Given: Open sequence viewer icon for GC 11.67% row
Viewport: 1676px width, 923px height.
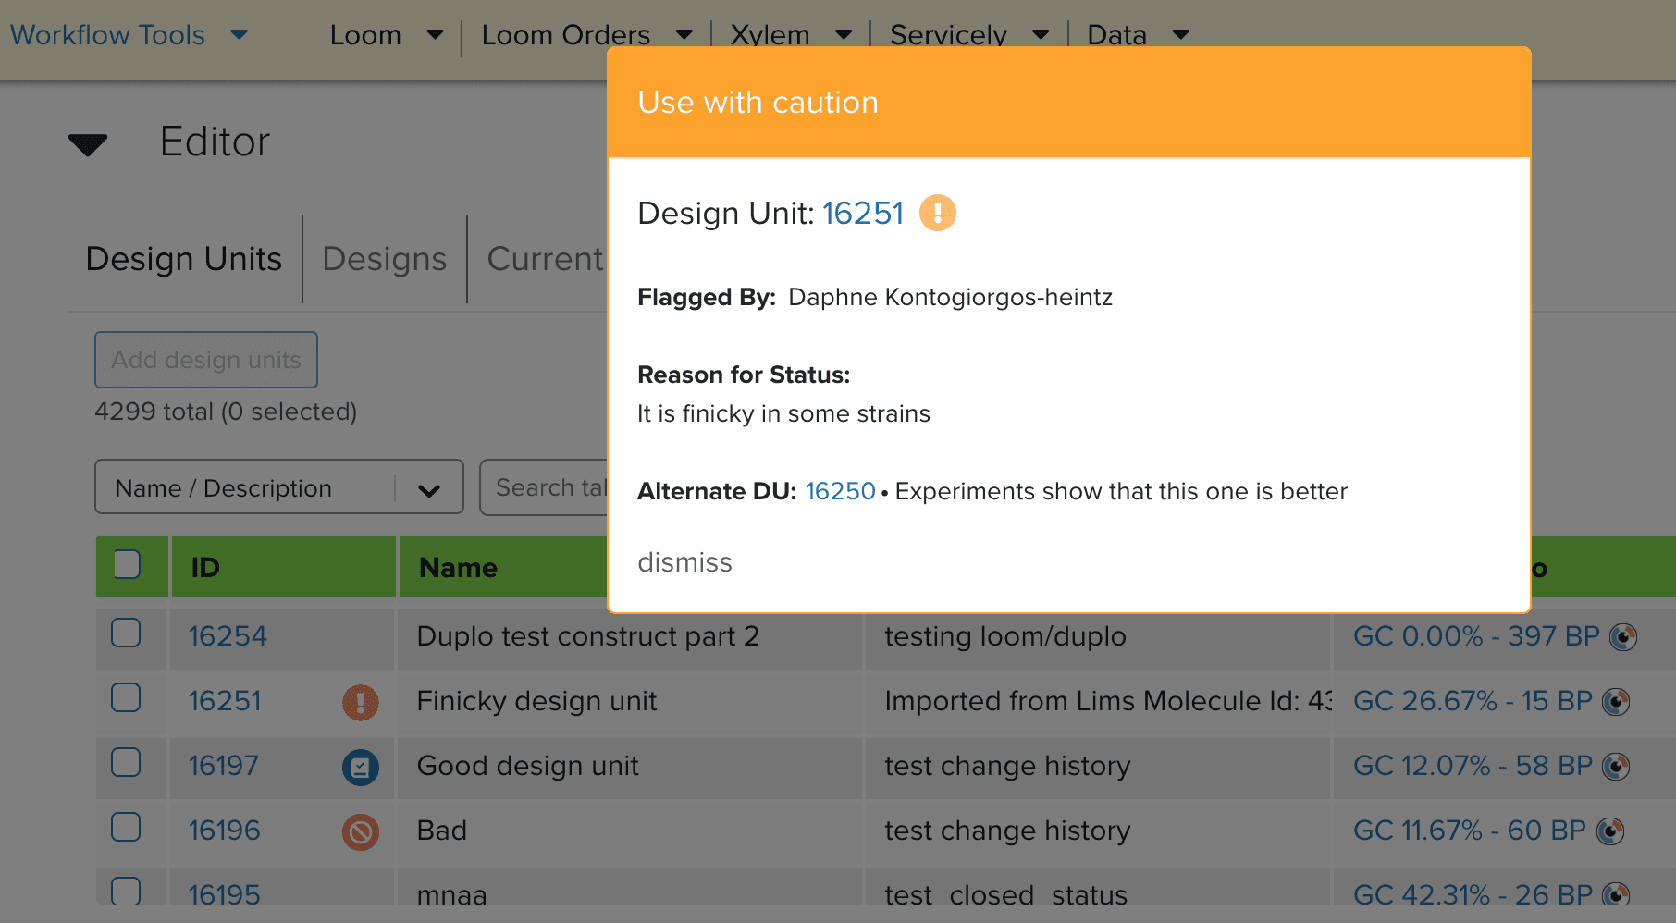Looking at the screenshot, I should pos(1609,831).
